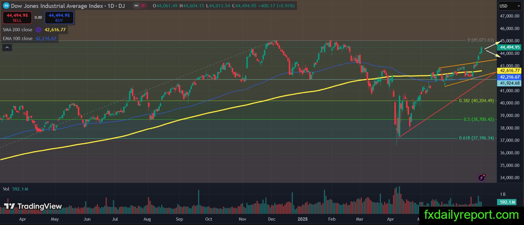Open the TradingView logo link
Screen dimensions: 524x225
33,206
